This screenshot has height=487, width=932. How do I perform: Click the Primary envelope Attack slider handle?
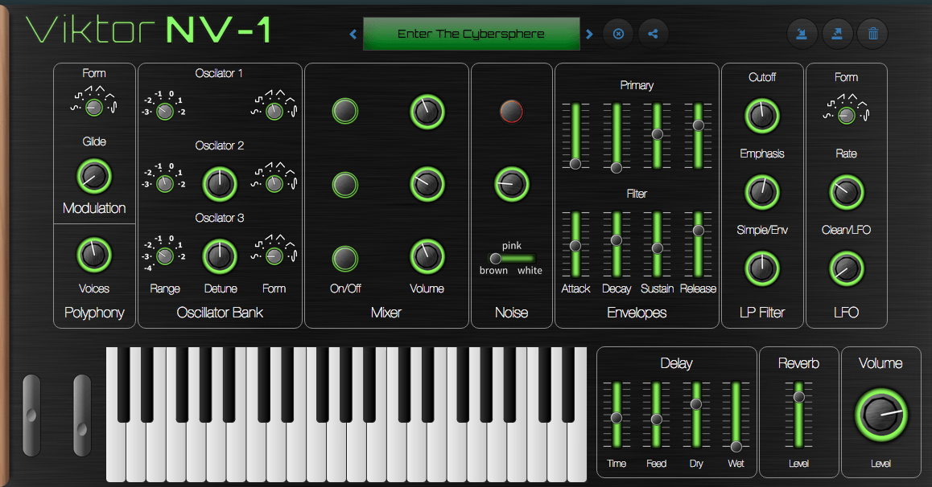(575, 164)
